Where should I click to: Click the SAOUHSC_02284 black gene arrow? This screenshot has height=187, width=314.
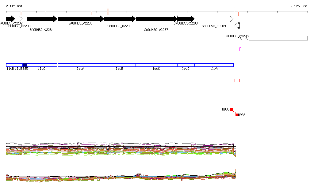(42, 19)
